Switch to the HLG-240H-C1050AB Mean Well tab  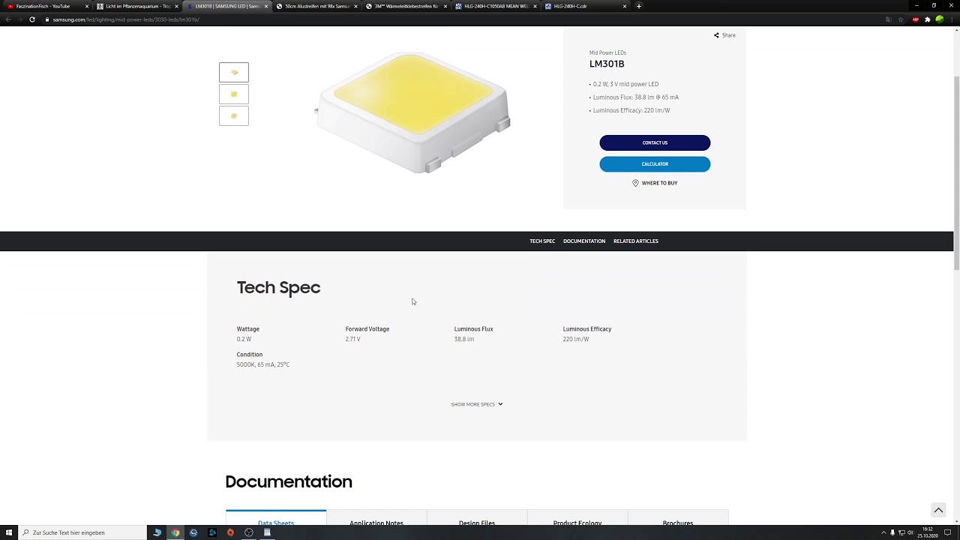click(495, 6)
